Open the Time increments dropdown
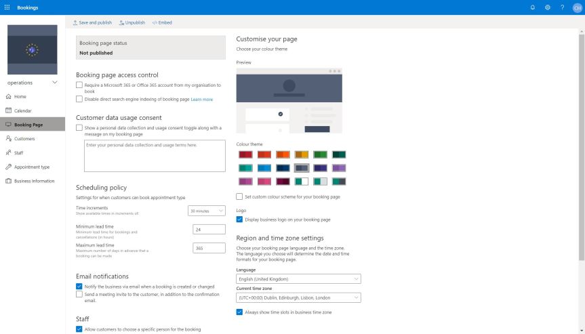The image size is (585, 334). tap(207, 211)
